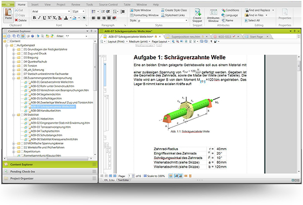Open the Style p dropdown
Screen dimensions: 303x205
tap(186, 20)
